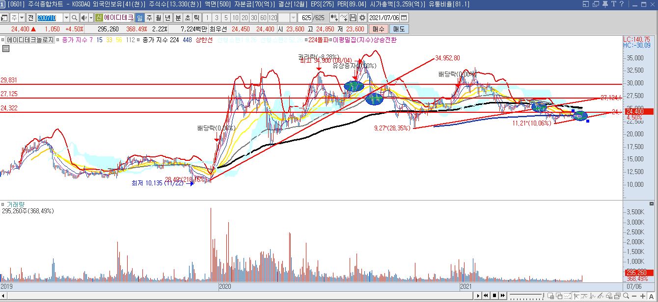This screenshot has width=658, height=302.
Task: Click the moving average line tool icon
Action: pyautogui.click(x=584, y=296)
